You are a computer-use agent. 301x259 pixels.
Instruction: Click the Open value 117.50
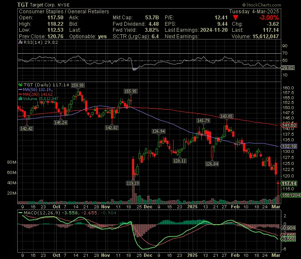(x=55, y=18)
